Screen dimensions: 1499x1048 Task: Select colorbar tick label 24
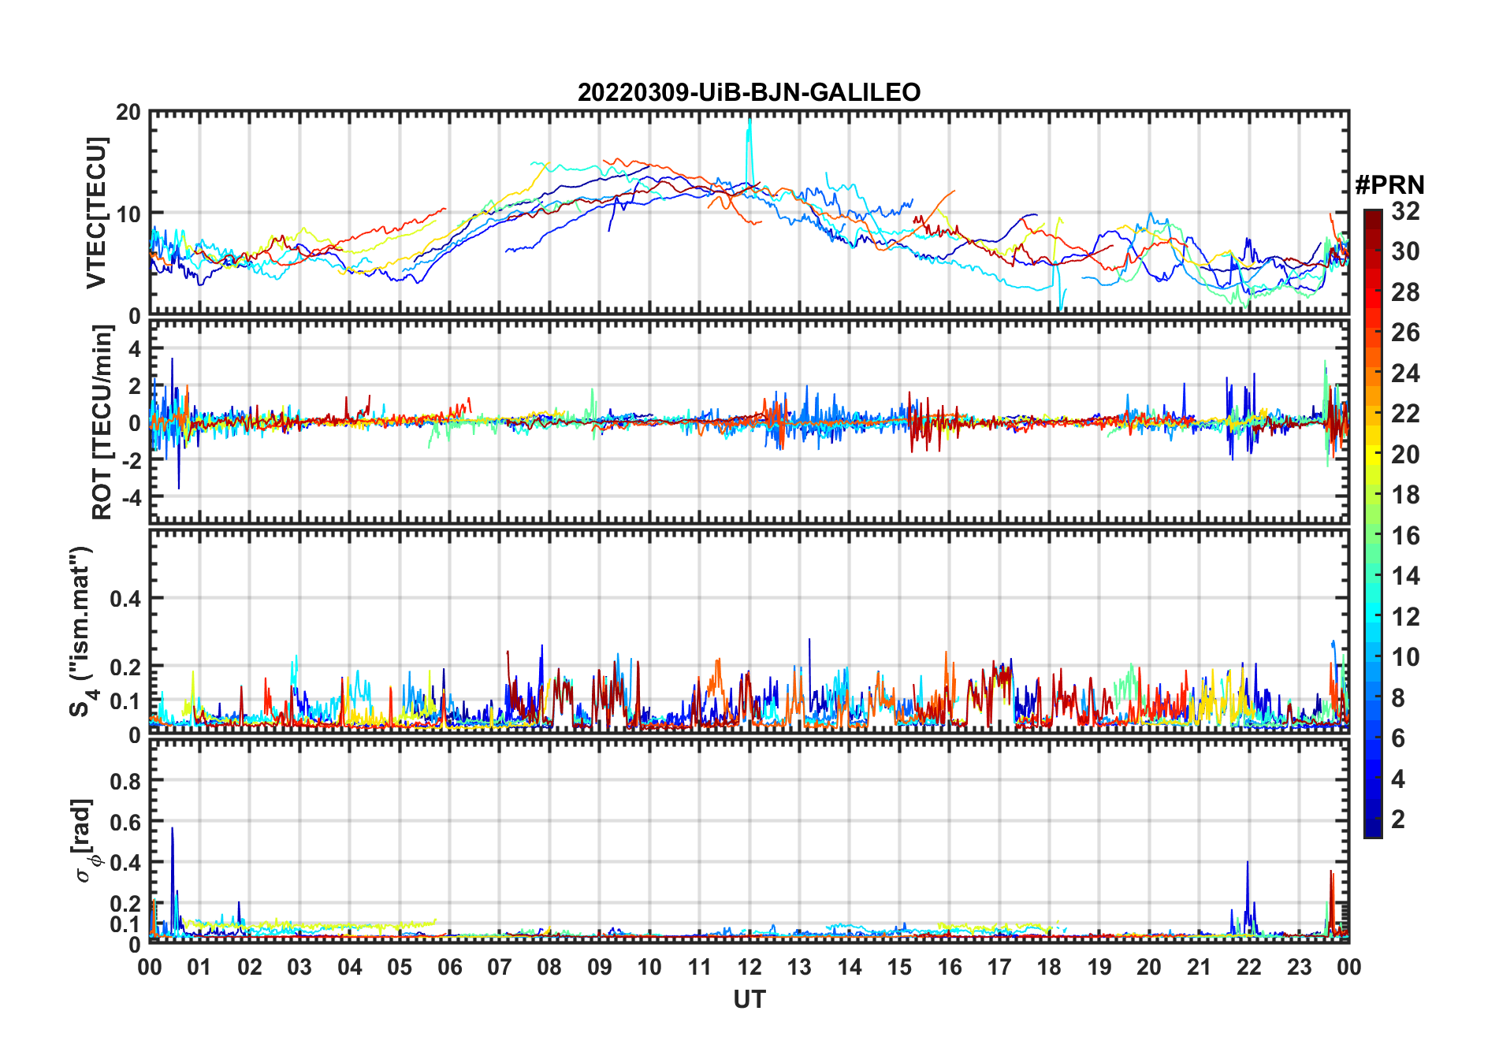(x=1405, y=373)
